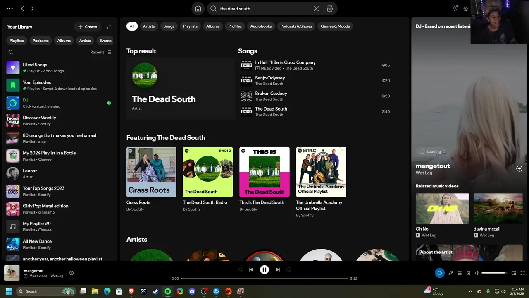This screenshot has height=298, width=529.
Task: Add current track to Liked Songs
Action: (x=71, y=273)
